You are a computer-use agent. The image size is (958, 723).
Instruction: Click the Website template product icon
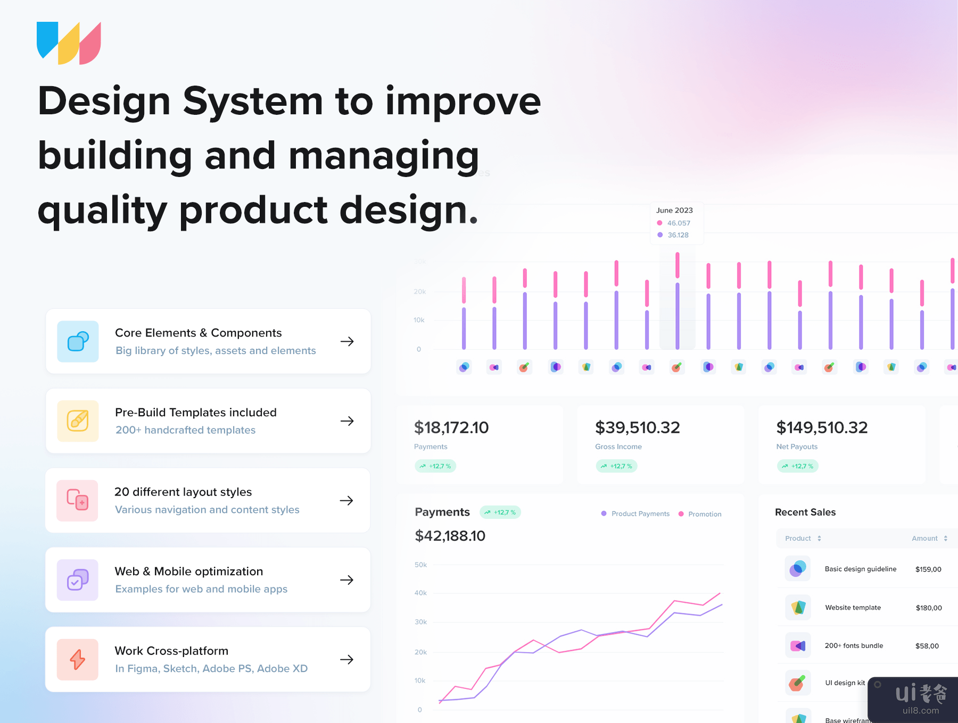point(797,608)
